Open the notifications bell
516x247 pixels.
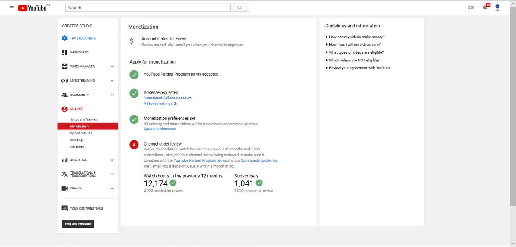485,7
